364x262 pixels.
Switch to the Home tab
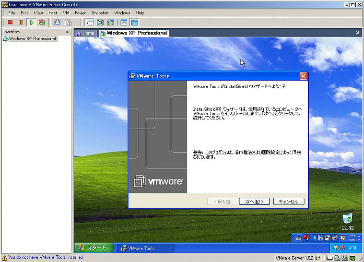85,33
